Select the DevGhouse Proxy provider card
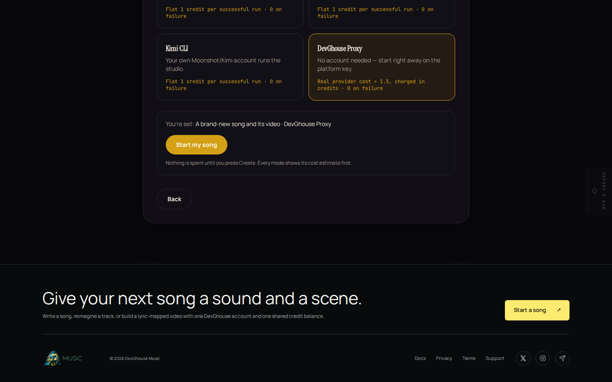Screen dimensions: 612x382 tap(382, 67)
